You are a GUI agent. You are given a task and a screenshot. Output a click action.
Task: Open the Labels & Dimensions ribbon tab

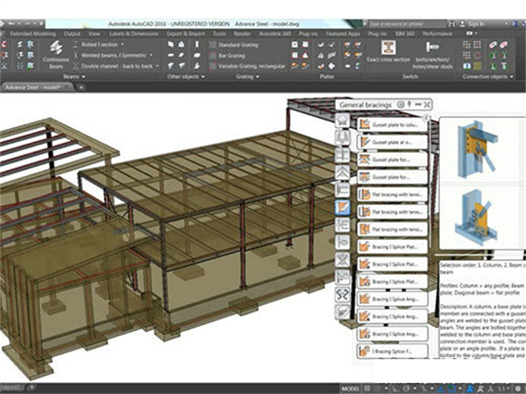coord(134,33)
